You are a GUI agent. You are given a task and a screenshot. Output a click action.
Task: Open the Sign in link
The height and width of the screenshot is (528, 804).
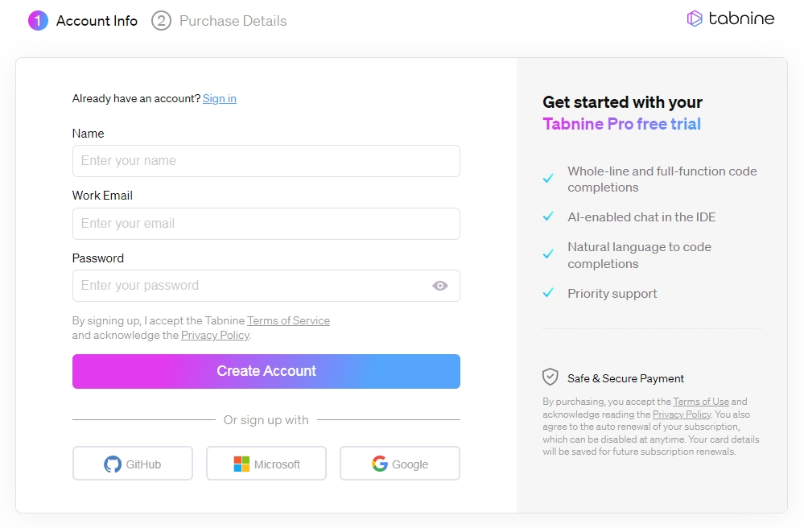coord(220,98)
